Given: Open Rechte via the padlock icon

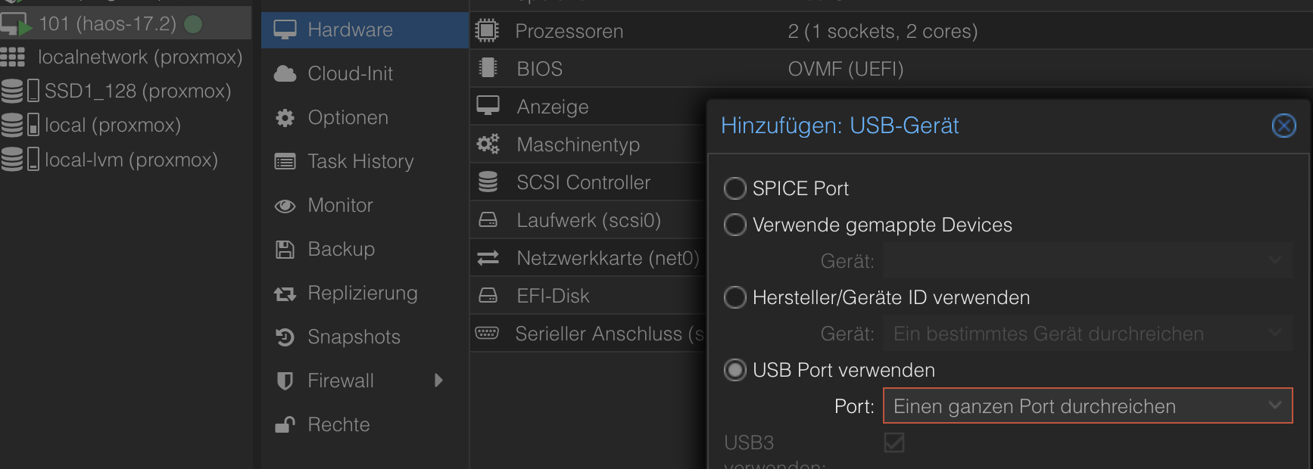Looking at the screenshot, I should pyautogui.click(x=284, y=424).
